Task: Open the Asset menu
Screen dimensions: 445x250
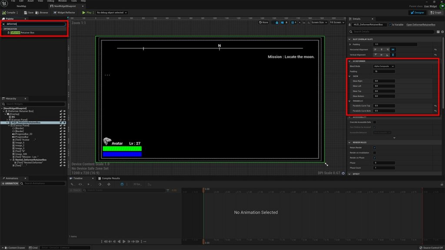Action: [30, 1]
